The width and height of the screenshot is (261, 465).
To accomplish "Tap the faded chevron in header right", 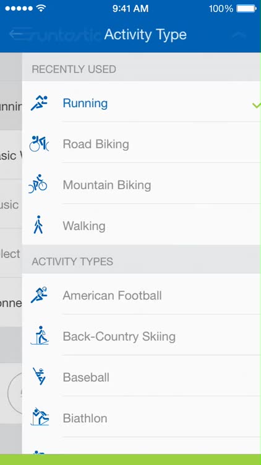I will [239, 35].
